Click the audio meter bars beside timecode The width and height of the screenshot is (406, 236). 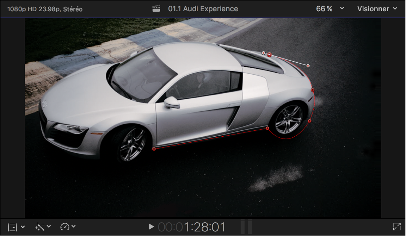pos(246,227)
